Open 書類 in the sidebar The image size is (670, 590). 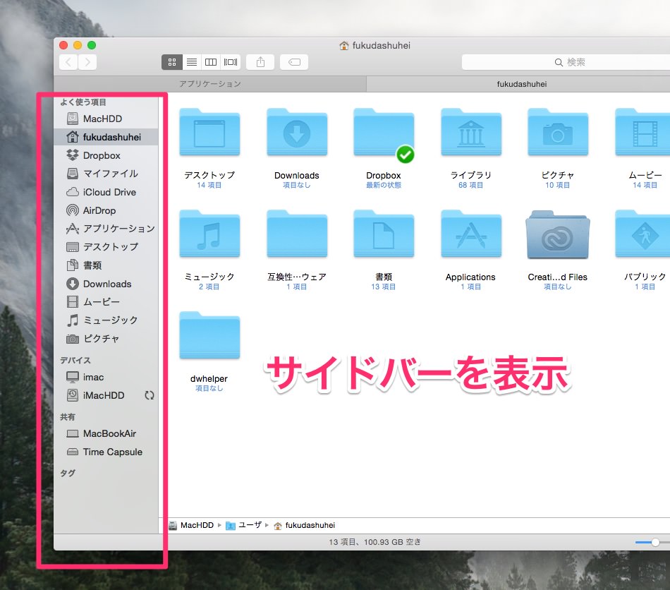(x=106, y=265)
